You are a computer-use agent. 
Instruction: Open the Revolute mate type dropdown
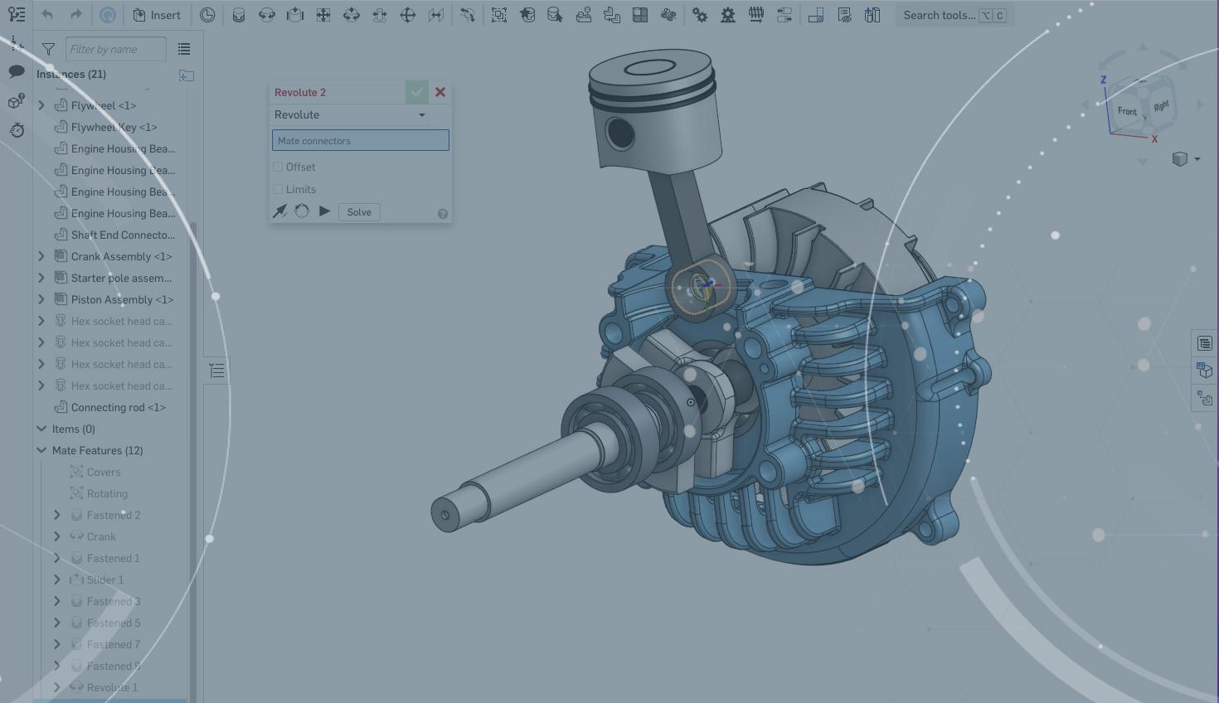(350, 115)
